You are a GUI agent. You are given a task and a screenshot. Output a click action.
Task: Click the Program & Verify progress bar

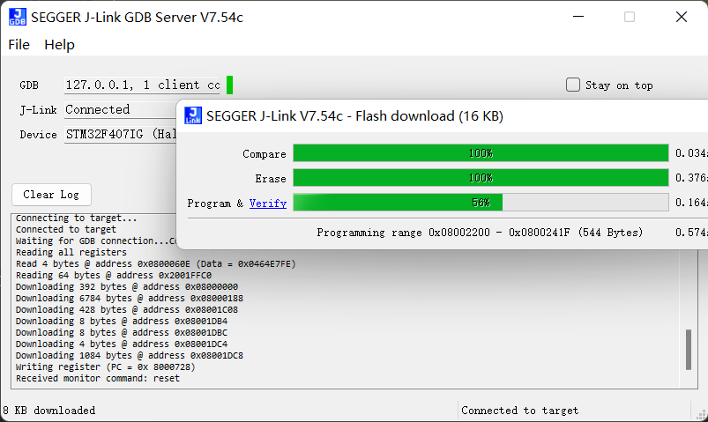click(x=481, y=203)
